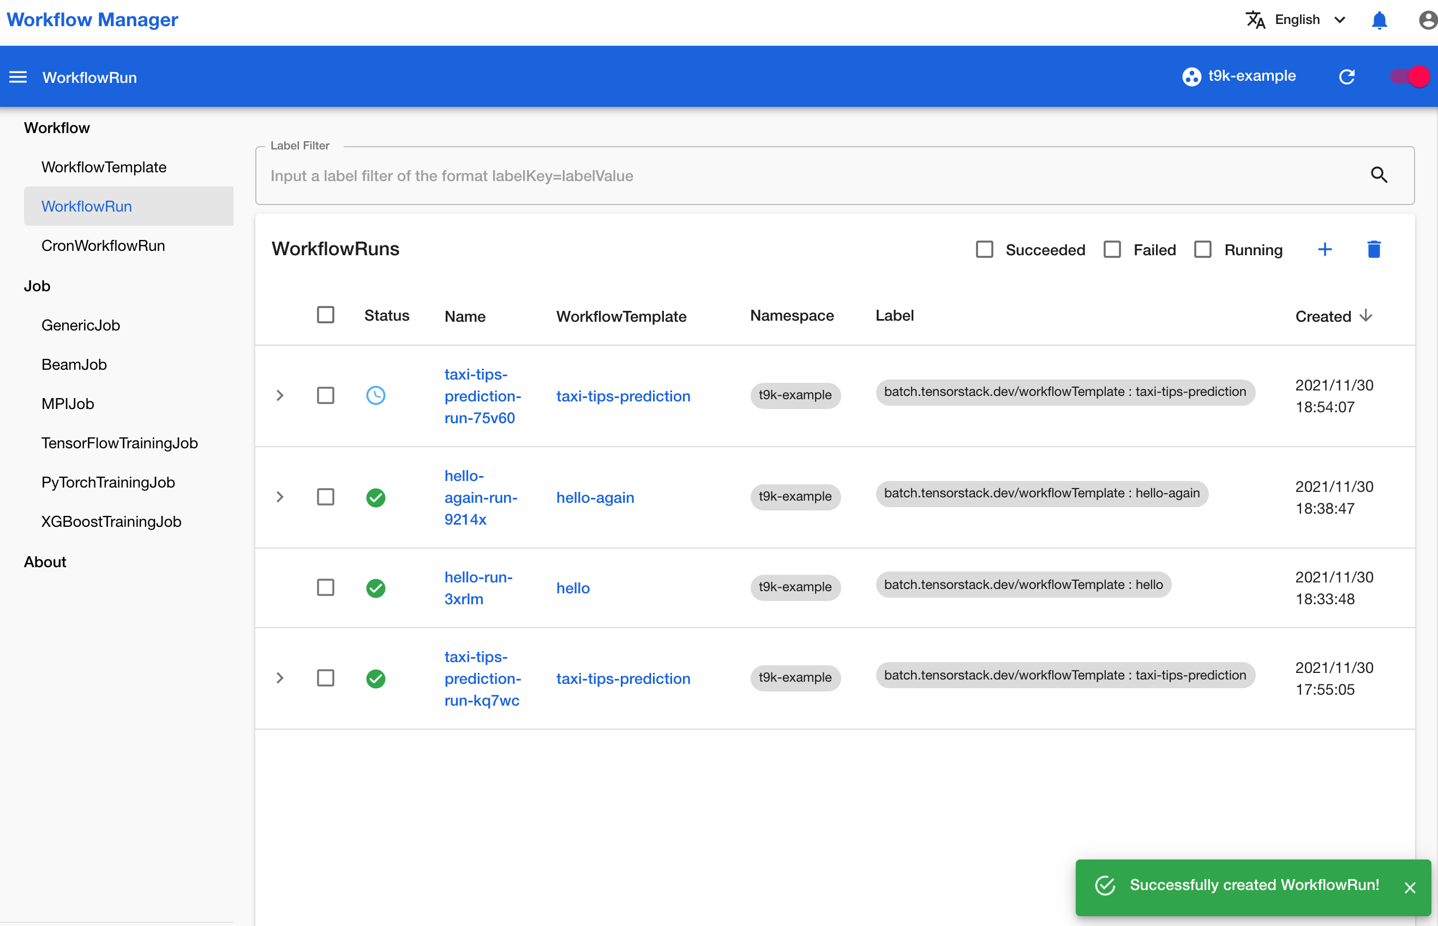Open the notifications bell
The height and width of the screenshot is (926, 1438).
click(x=1379, y=20)
